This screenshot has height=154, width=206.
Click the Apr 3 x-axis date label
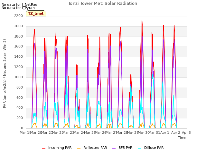(x=186, y=133)
